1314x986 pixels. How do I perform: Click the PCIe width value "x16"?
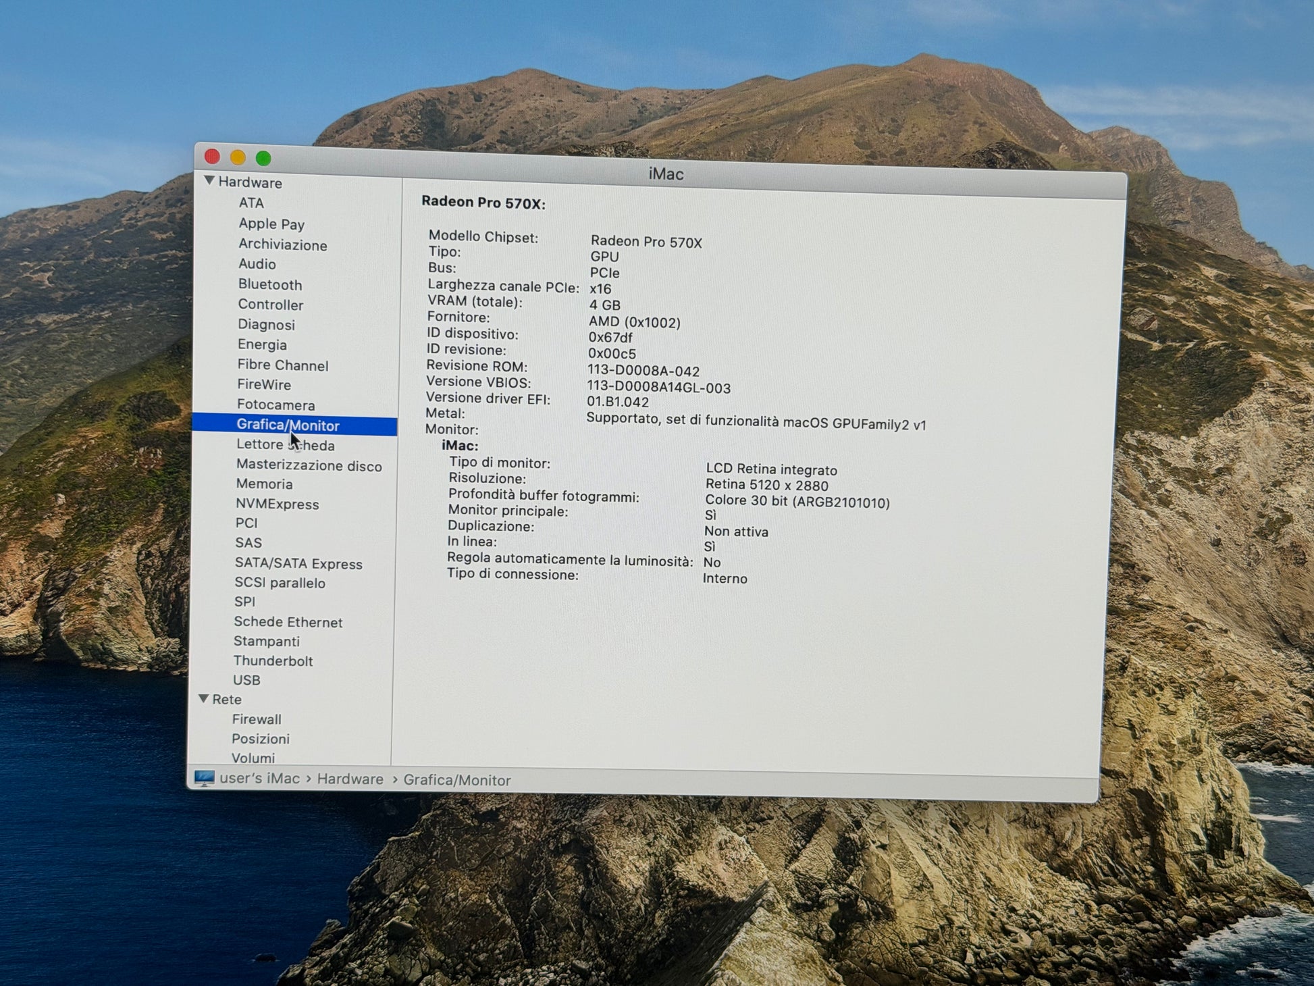coord(600,289)
